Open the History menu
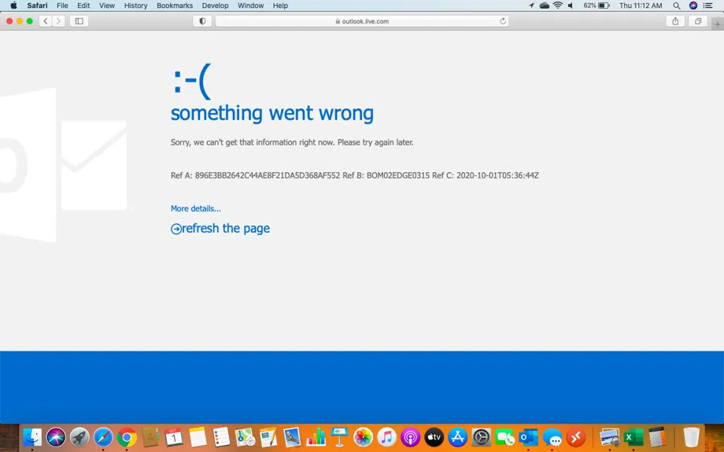The width and height of the screenshot is (724, 452). [135, 6]
